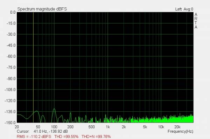
Task: Click the '500' frequency axis label
Action: coord(91,127)
